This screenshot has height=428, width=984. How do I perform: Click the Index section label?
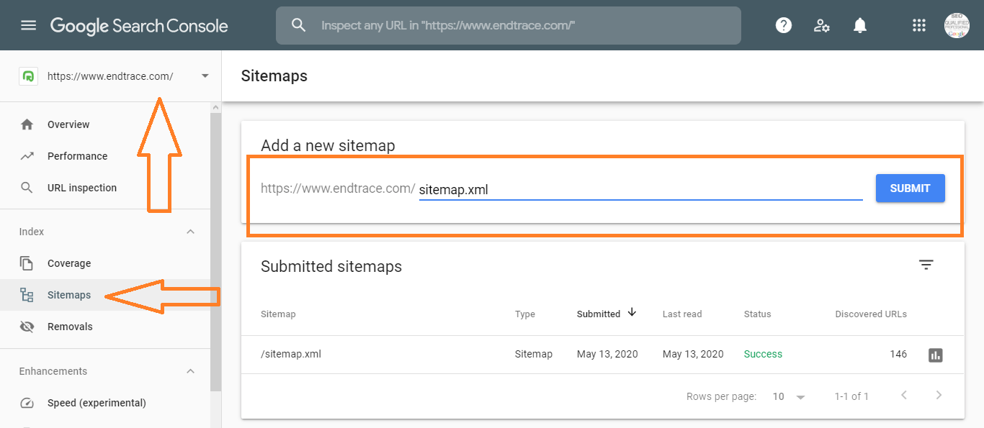32,232
